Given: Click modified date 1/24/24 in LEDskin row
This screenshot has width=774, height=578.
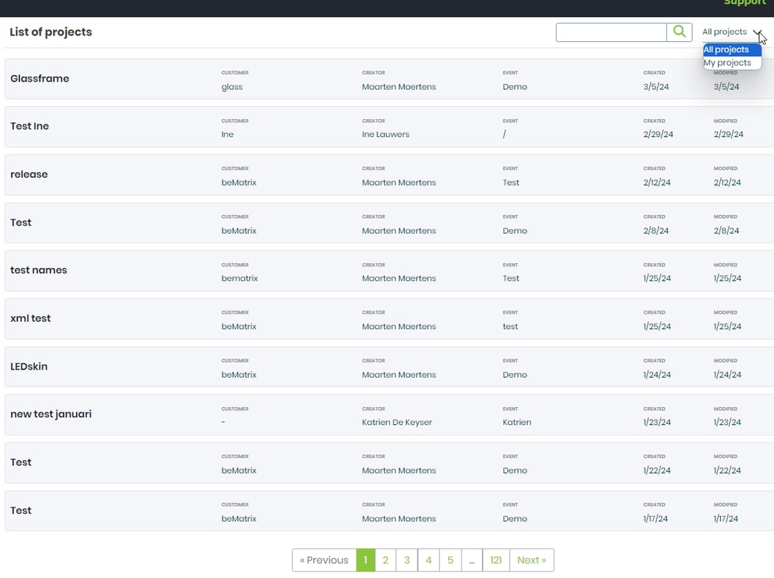Looking at the screenshot, I should (728, 375).
